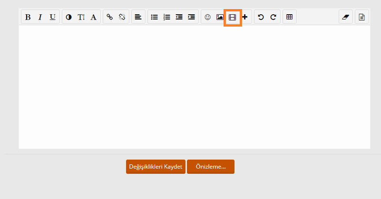The height and width of the screenshot is (199, 381).
Task: Insert an image
Action: [220, 17]
